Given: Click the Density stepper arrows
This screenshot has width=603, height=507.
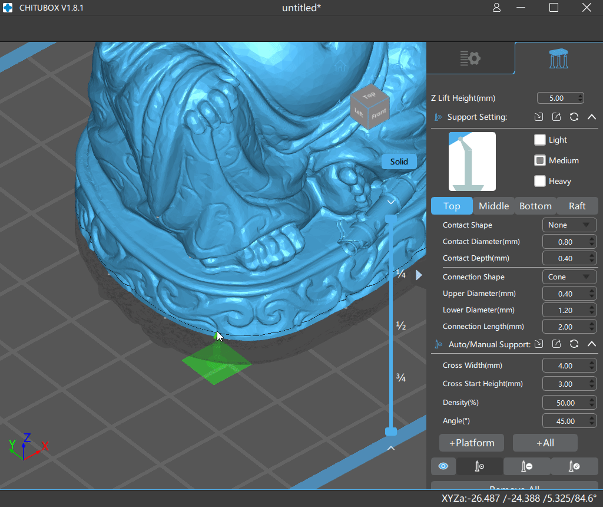Looking at the screenshot, I should (x=592, y=403).
